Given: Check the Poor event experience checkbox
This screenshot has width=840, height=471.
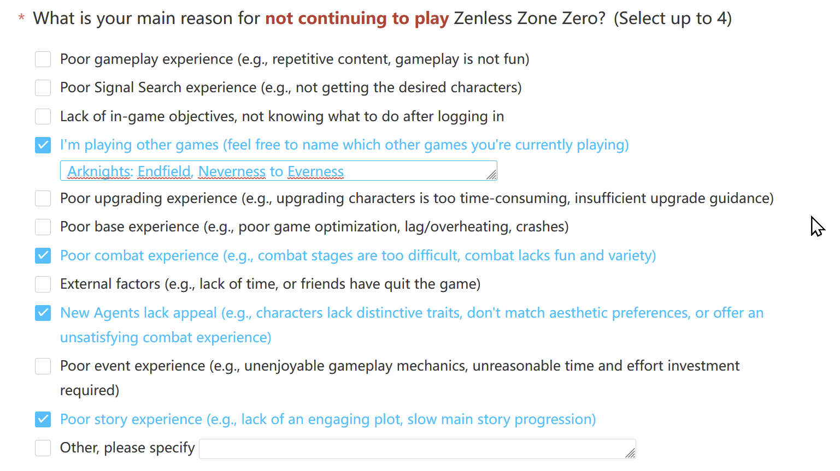Looking at the screenshot, I should 43,366.
